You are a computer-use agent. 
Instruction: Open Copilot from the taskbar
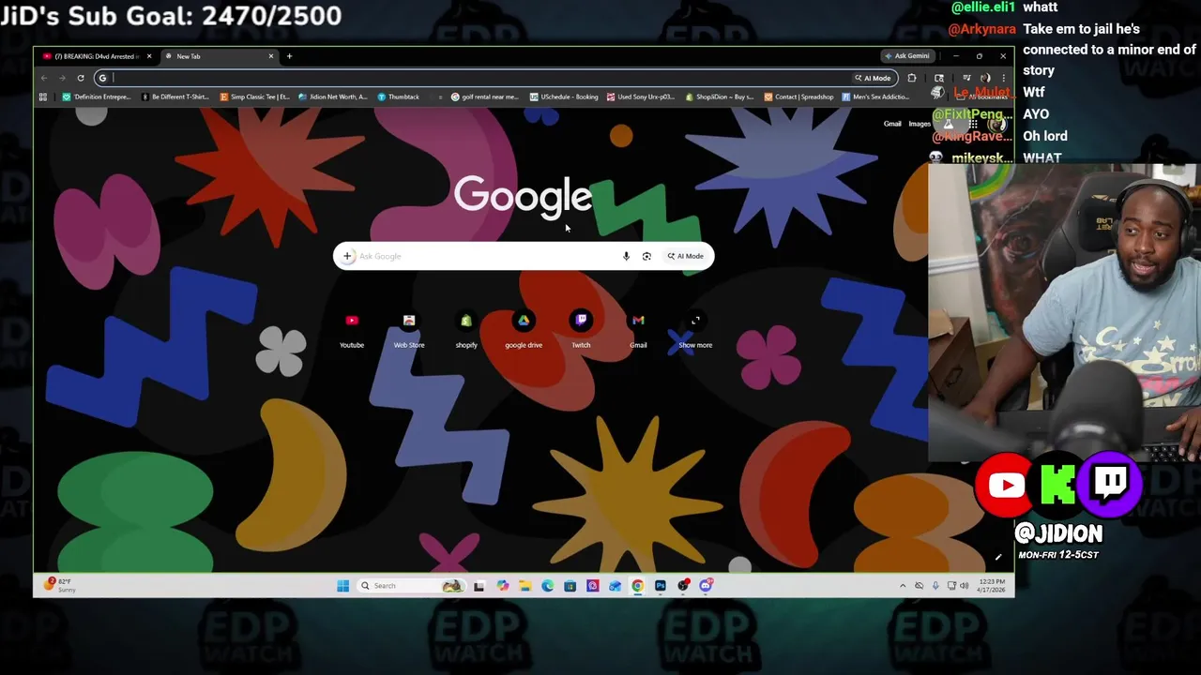[x=502, y=586]
